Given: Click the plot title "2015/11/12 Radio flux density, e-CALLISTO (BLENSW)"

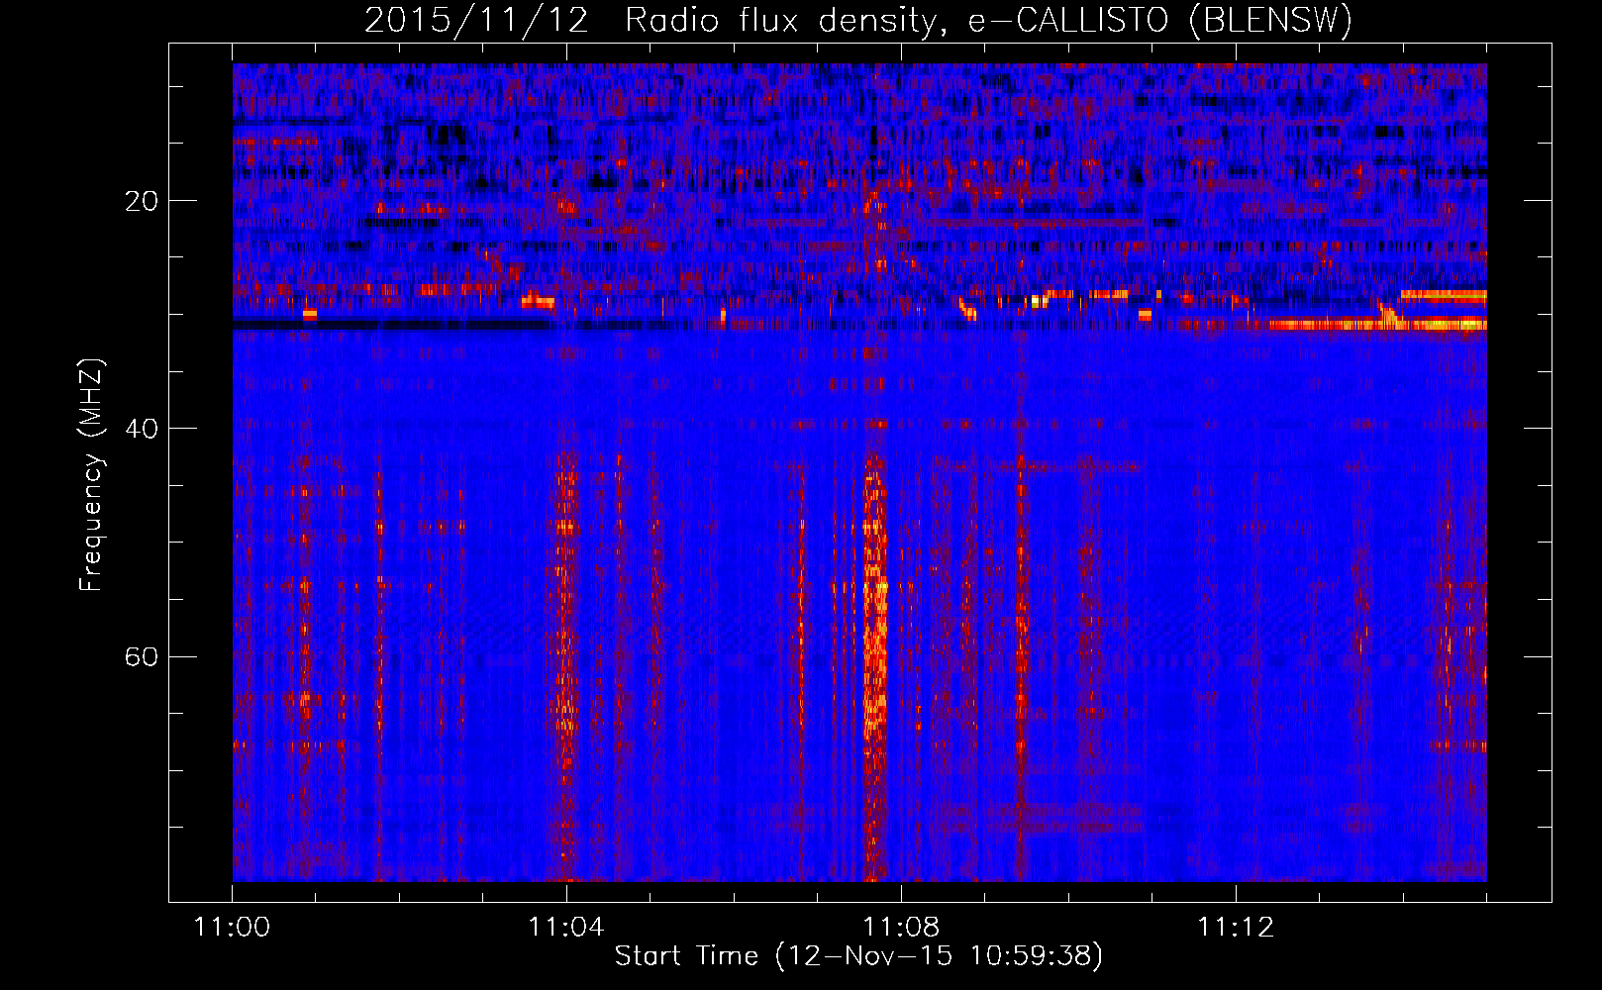Looking at the screenshot, I should [x=858, y=20].
